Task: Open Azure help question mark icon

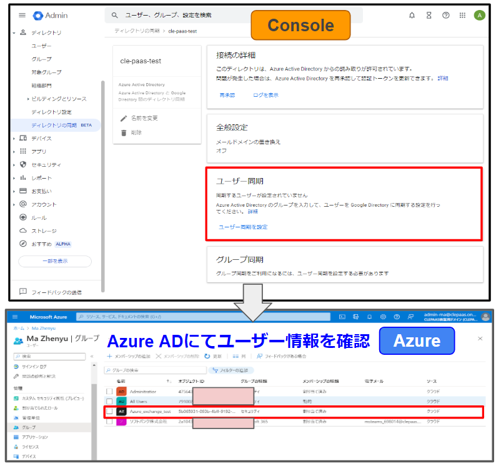Action: pos(397,317)
